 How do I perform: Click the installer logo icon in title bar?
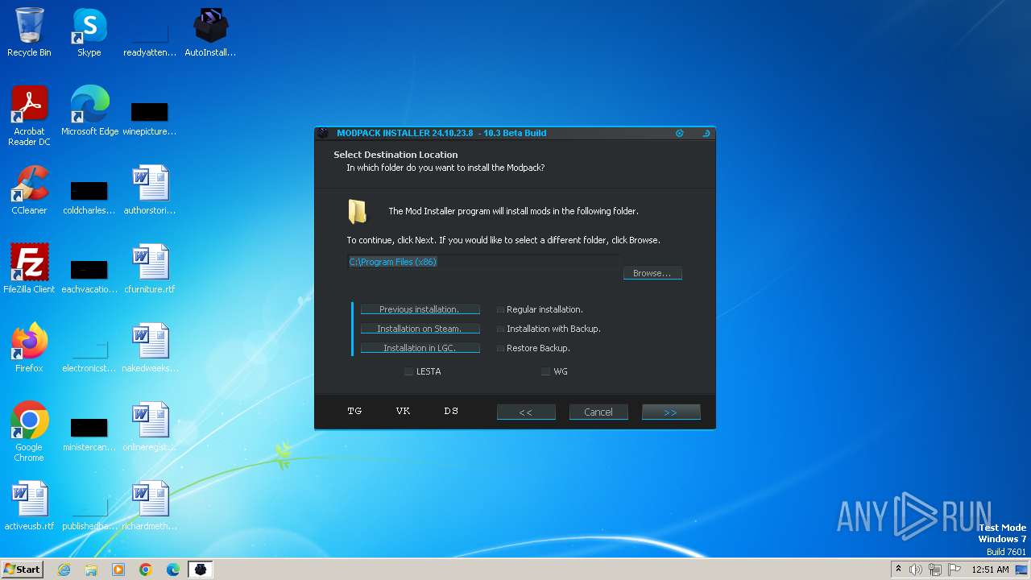(x=323, y=133)
